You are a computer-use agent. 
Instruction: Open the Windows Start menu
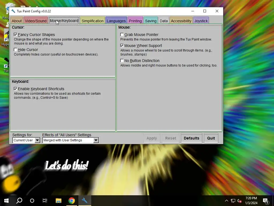coord(6,201)
